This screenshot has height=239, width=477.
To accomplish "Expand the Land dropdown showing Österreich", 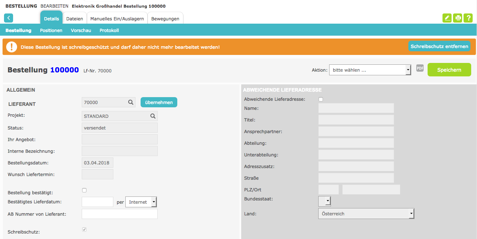I will pyautogui.click(x=366, y=214).
